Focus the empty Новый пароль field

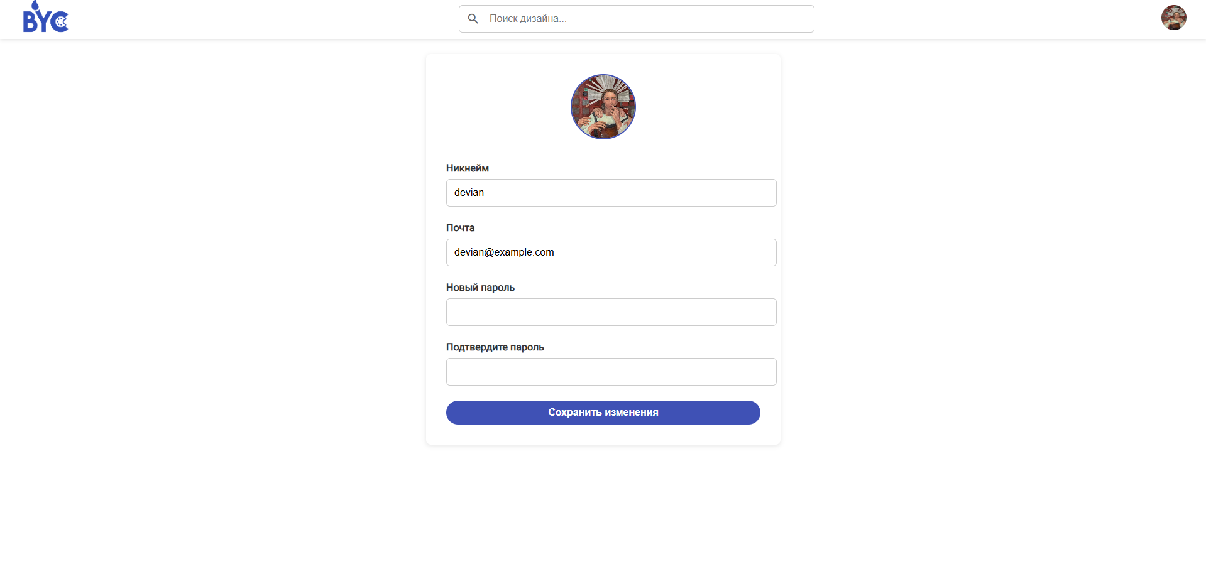[x=611, y=312]
